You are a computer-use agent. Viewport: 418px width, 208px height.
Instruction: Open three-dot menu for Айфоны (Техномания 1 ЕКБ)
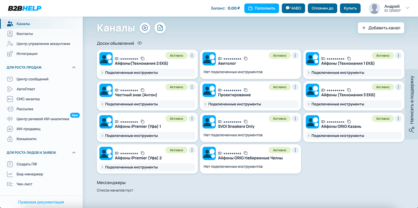coord(398,56)
